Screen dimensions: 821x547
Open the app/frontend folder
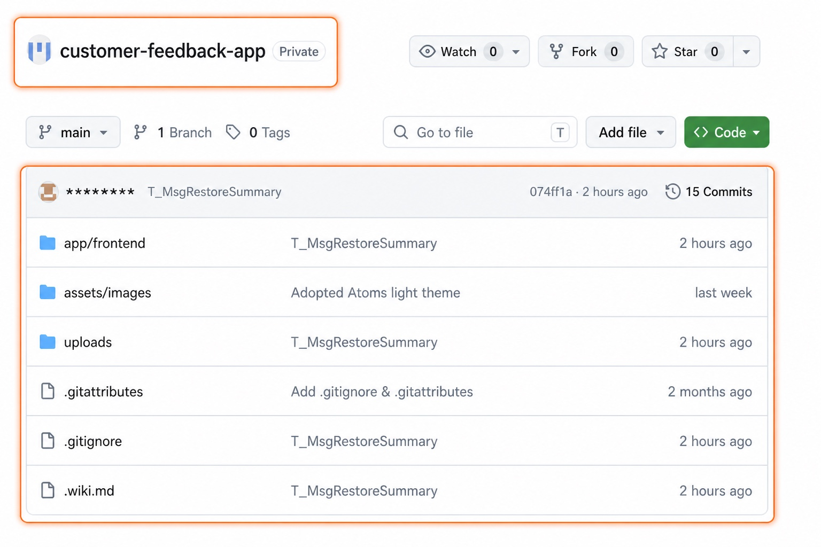105,243
